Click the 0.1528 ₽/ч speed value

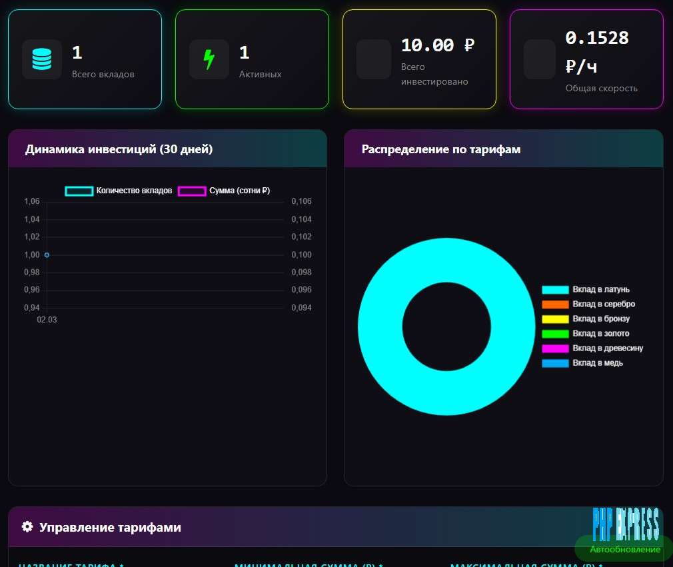coord(597,52)
